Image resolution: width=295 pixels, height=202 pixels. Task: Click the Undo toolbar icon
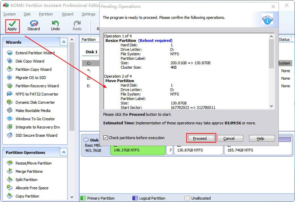click(x=55, y=26)
